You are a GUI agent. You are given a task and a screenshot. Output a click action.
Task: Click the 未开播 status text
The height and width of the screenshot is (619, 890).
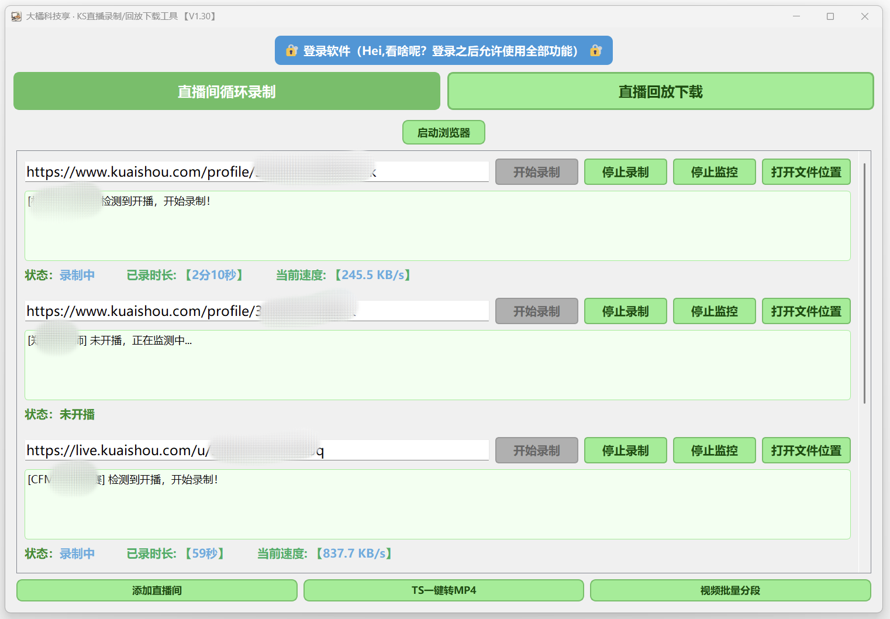pyautogui.click(x=77, y=414)
